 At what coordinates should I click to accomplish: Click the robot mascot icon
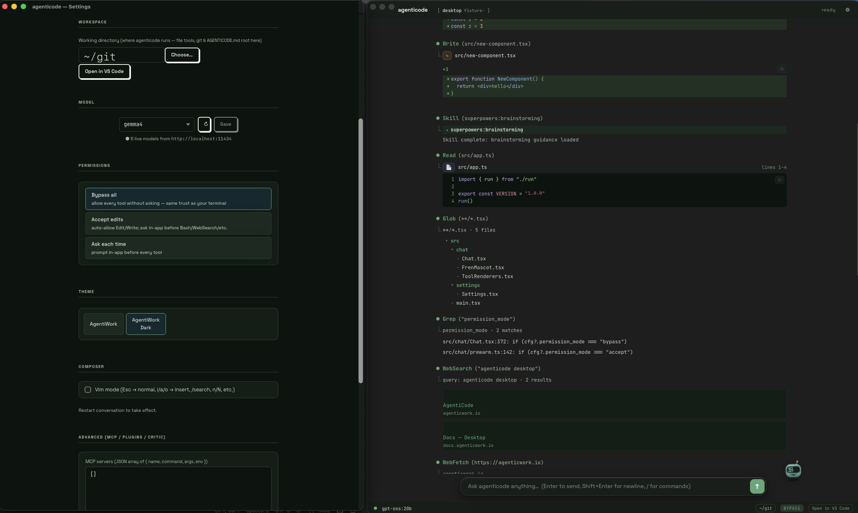793,469
